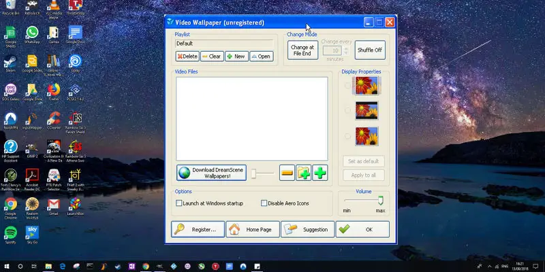Select the third display mode radio button
Screen dimensions: 545x272
pos(347,136)
